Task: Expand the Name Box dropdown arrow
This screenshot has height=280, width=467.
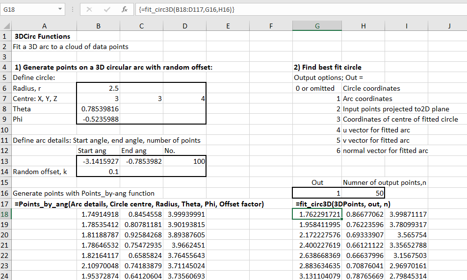Action: coord(60,9)
